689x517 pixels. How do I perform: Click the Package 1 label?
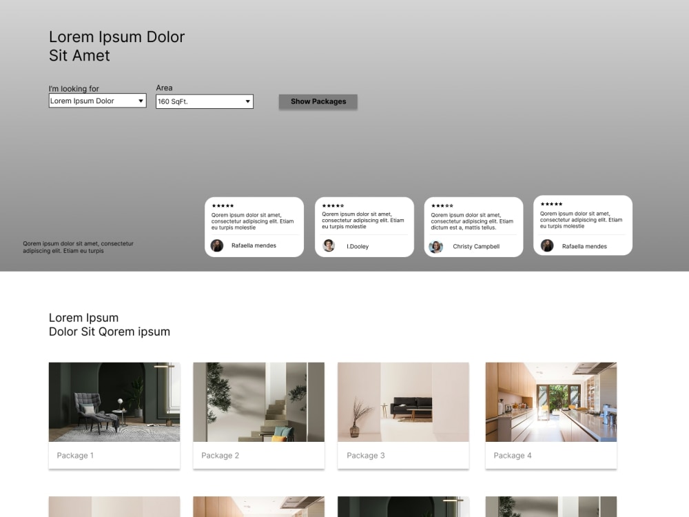75,456
